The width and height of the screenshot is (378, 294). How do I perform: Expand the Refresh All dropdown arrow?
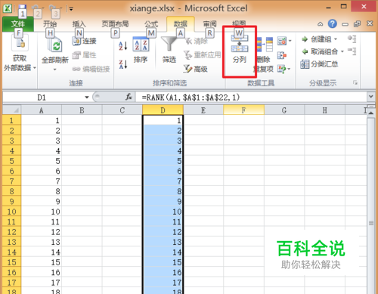[54, 70]
